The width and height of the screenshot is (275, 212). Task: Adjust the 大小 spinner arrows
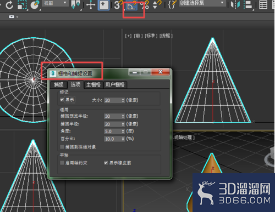(123, 100)
